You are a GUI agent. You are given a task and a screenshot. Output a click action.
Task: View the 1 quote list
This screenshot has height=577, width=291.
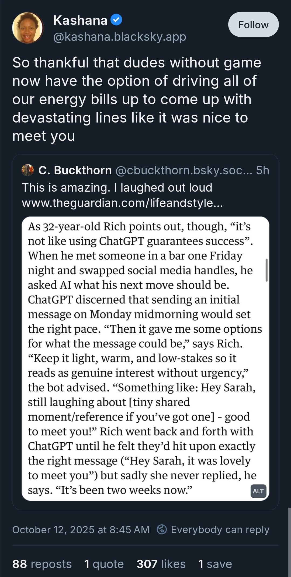(104, 564)
